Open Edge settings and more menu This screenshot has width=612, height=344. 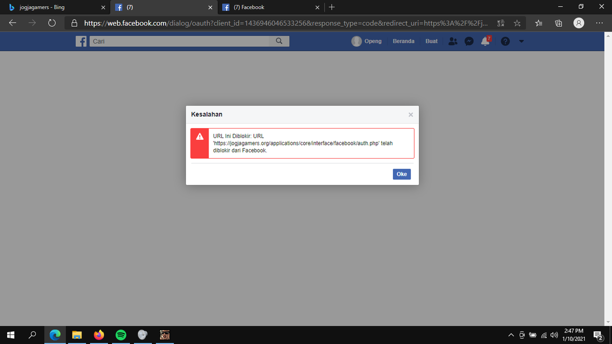pyautogui.click(x=600, y=23)
